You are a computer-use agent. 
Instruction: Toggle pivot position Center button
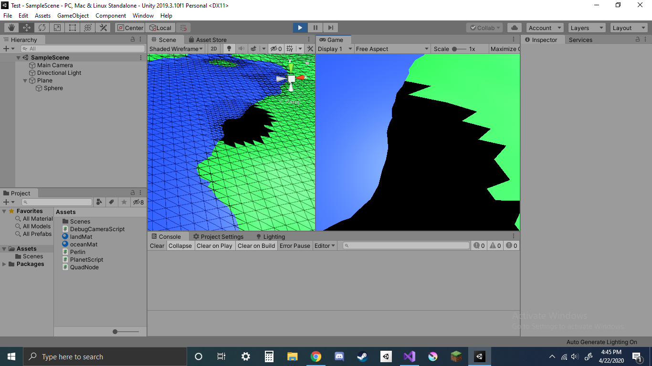point(130,28)
